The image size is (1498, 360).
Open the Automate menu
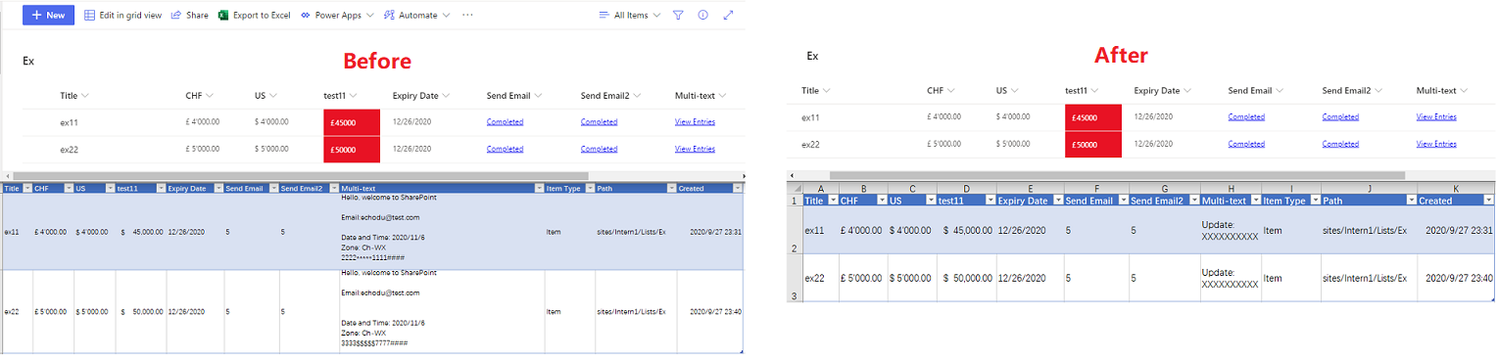tap(417, 16)
